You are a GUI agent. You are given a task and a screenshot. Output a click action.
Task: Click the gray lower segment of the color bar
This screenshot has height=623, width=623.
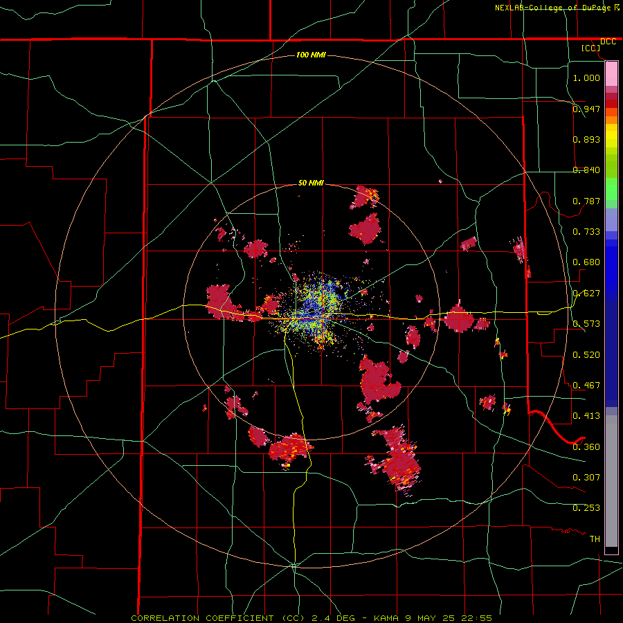click(x=611, y=481)
